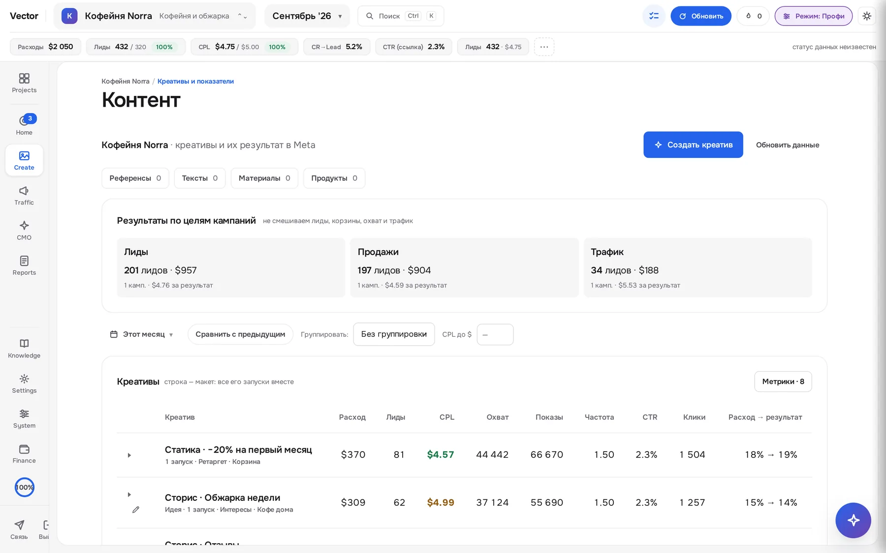
Task: Click the checklist icon in top bar
Action: pyautogui.click(x=654, y=16)
